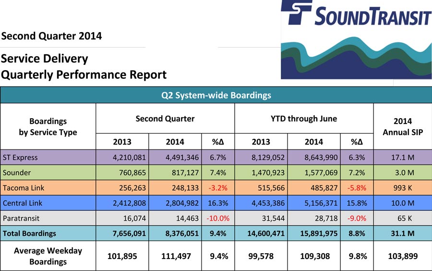Image resolution: width=432 pixels, height=271 pixels.
Task: Click the 8,376,051 total boardings value
Action: [175, 234]
